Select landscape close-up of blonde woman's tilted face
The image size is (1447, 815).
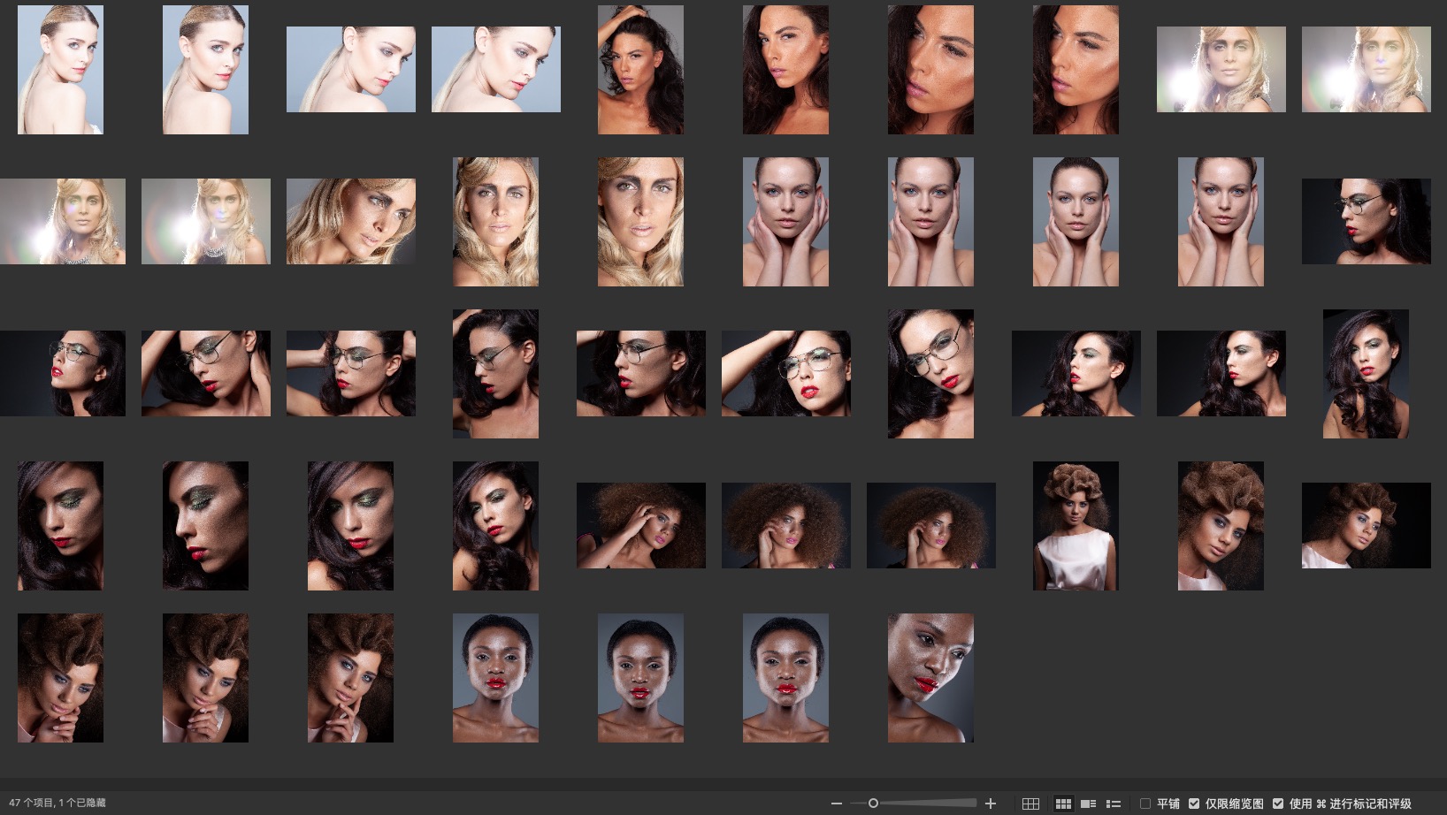tap(350, 221)
